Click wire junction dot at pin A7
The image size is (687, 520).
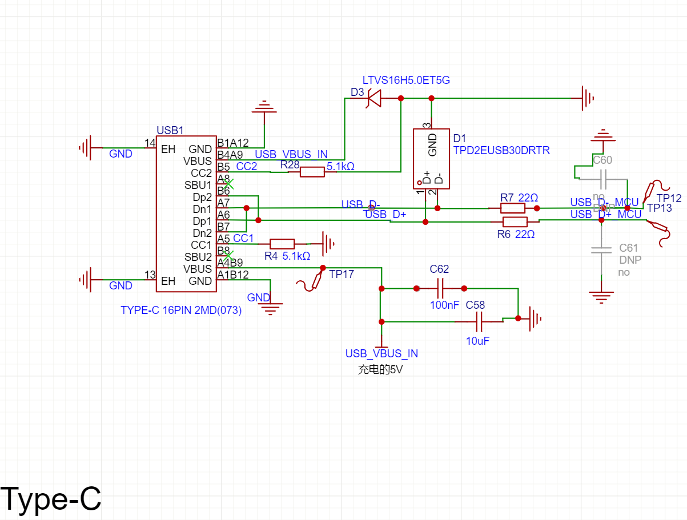(x=247, y=208)
